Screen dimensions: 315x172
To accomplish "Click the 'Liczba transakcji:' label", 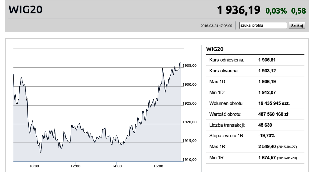I will [x=227, y=125].
